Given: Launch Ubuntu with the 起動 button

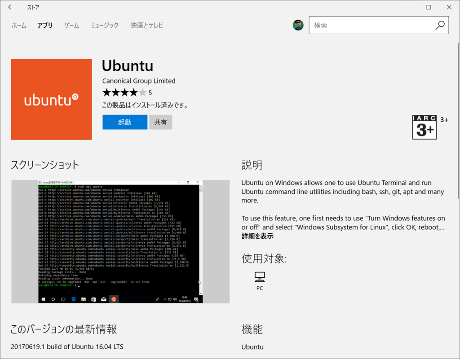Looking at the screenshot, I should pyautogui.click(x=125, y=122).
